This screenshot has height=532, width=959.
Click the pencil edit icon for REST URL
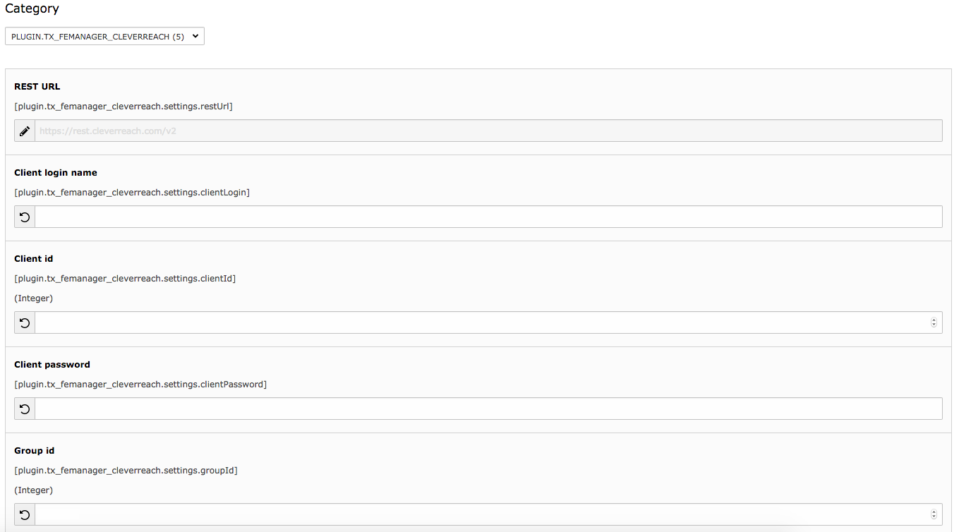pyautogui.click(x=25, y=131)
